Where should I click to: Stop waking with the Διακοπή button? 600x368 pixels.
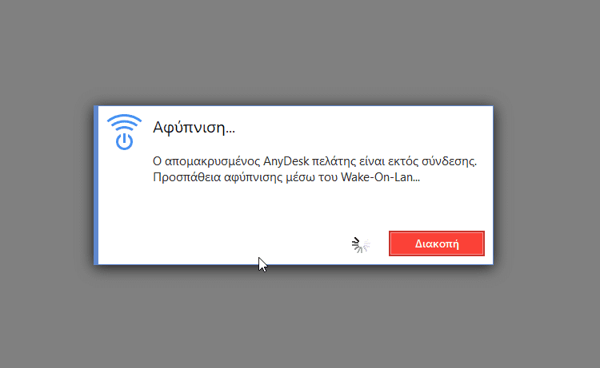click(x=437, y=243)
